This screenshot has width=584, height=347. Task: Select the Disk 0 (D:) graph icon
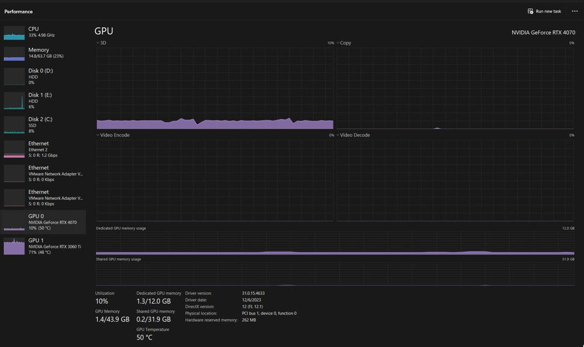(14, 77)
